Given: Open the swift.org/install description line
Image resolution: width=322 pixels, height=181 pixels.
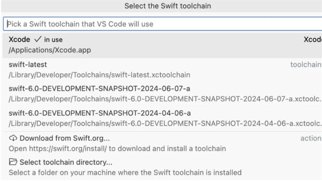Looking at the screenshot, I should tap(117, 148).
